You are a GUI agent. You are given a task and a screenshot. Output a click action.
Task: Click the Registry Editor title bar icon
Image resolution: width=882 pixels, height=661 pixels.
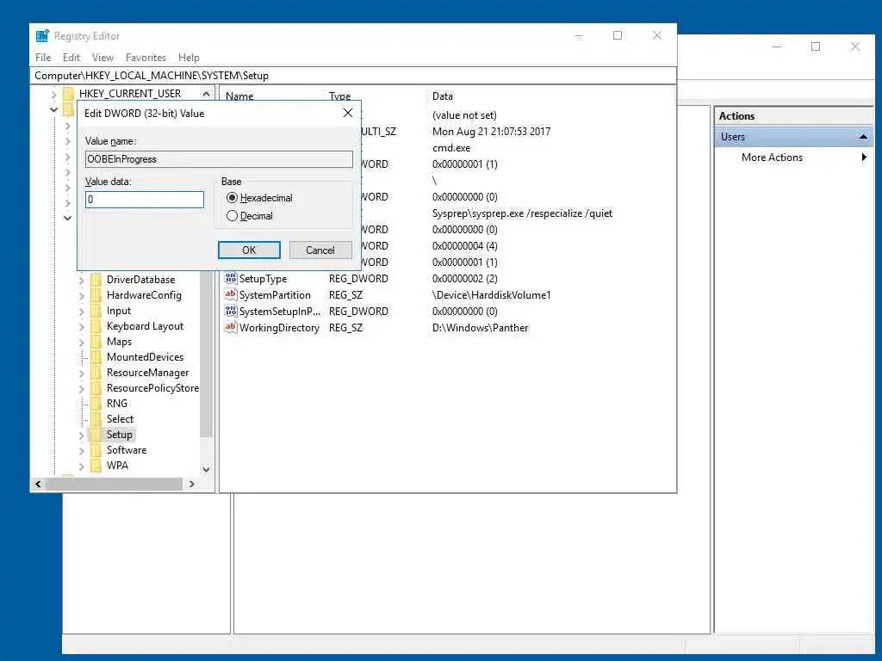click(x=42, y=36)
